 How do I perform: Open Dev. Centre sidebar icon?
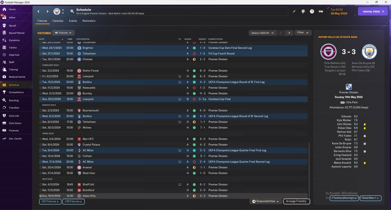[4, 139]
